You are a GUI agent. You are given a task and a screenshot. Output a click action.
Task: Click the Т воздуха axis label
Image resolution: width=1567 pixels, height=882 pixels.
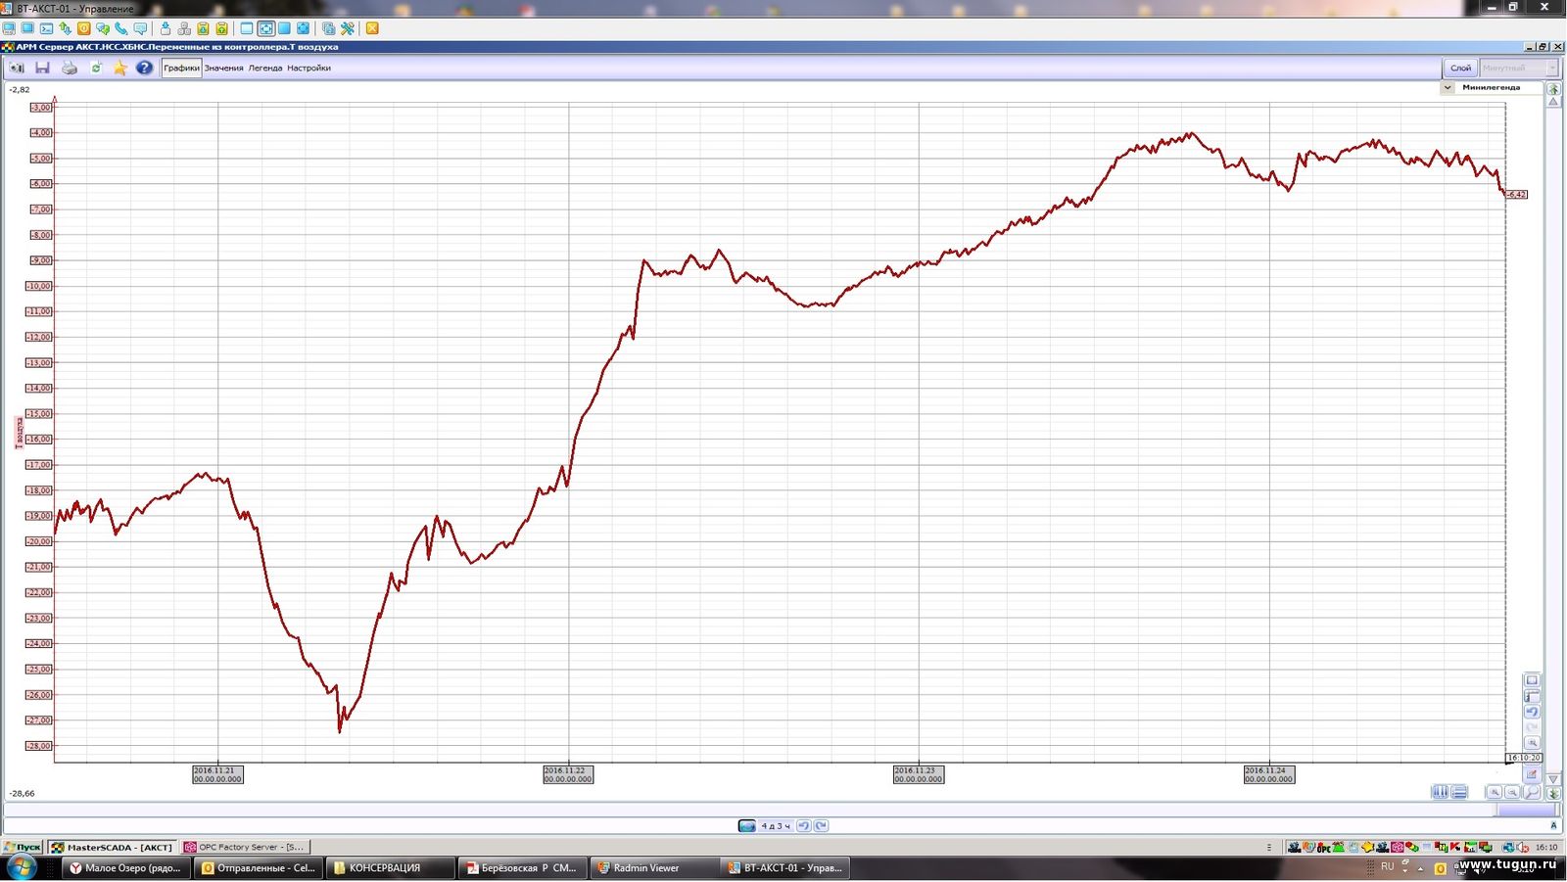coord(19,432)
